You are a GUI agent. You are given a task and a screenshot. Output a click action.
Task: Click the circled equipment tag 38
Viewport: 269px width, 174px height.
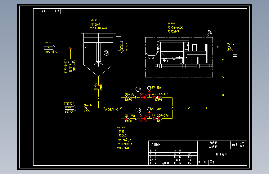point(209,33)
